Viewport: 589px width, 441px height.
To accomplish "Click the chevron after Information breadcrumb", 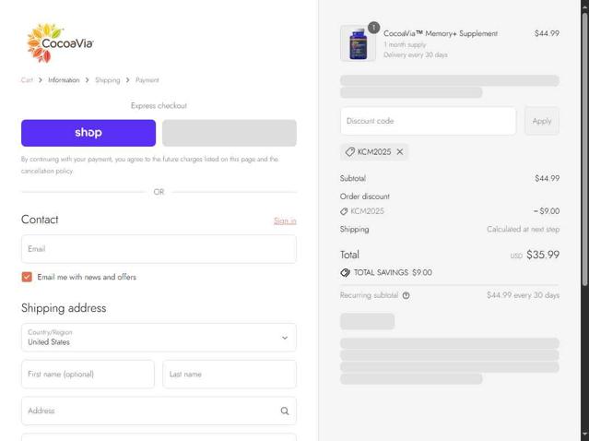I will [88, 80].
